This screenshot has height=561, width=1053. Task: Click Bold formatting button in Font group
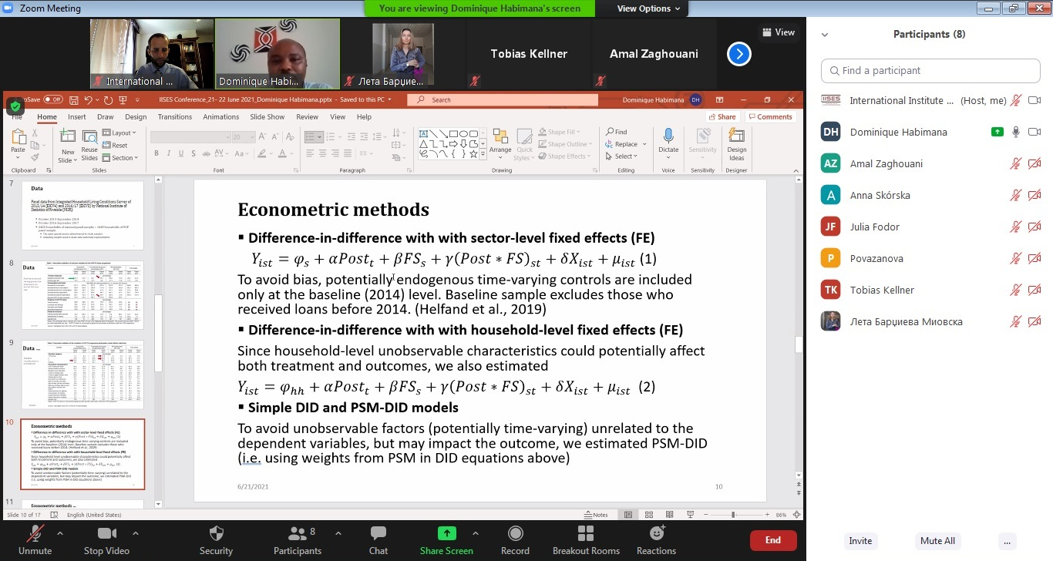[x=156, y=155]
